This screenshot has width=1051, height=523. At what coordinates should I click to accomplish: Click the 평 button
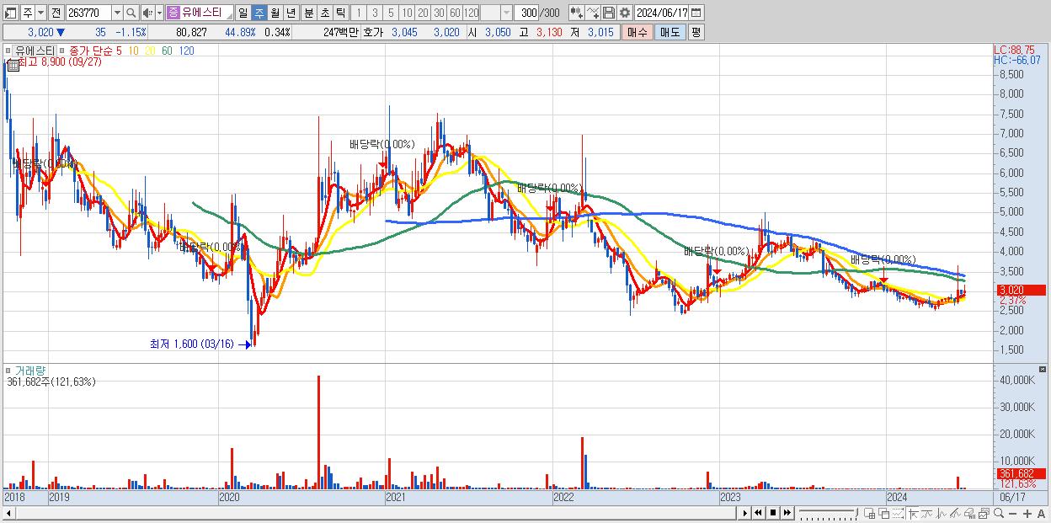coord(696,32)
